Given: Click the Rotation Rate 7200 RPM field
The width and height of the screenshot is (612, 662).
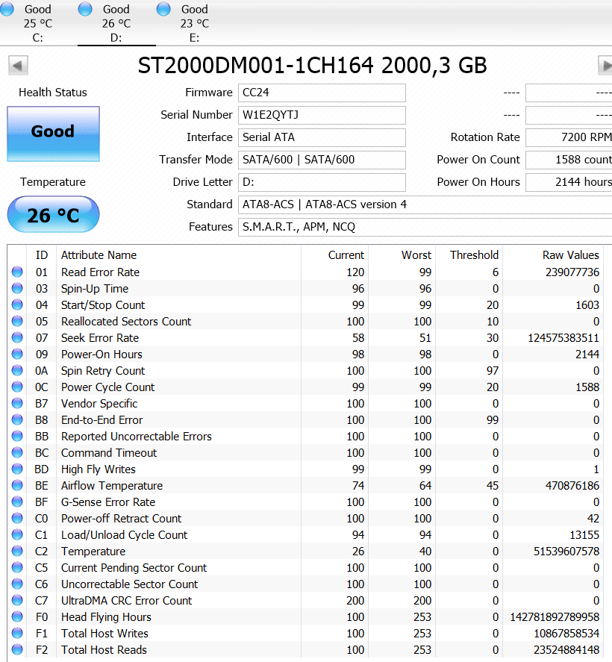Looking at the screenshot, I should [x=569, y=137].
